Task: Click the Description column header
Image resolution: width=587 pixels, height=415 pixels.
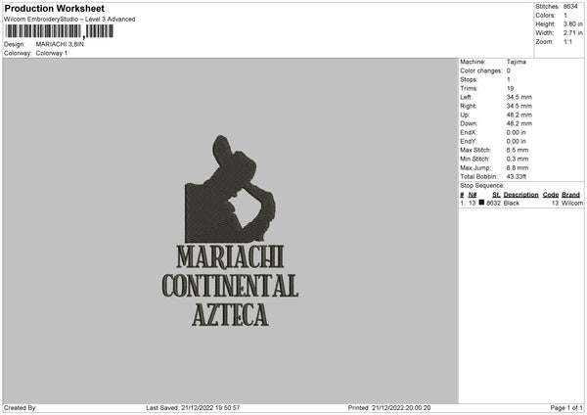Action: click(520, 195)
